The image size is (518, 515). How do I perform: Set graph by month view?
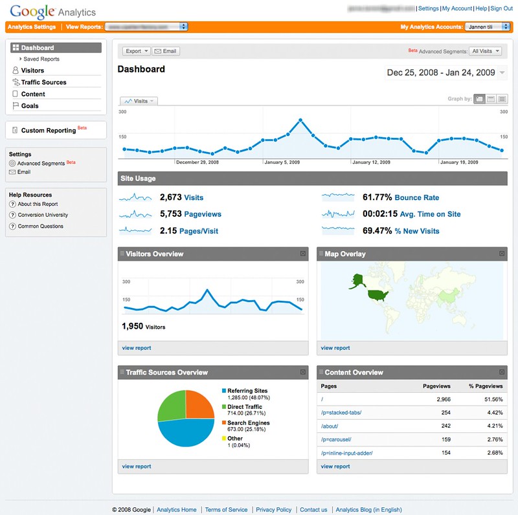502,99
